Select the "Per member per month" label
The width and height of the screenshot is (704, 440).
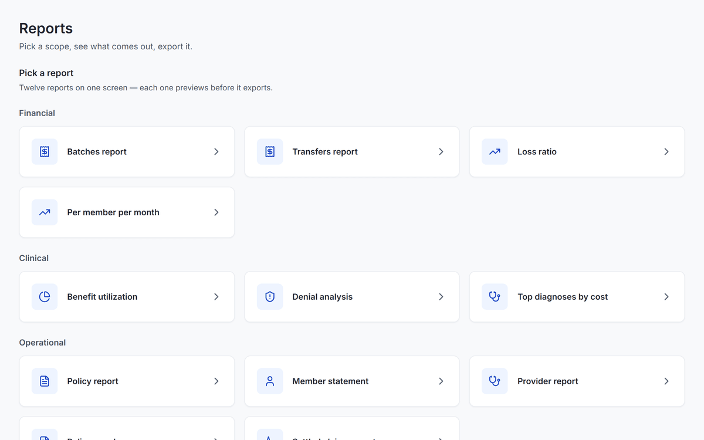click(x=113, y=212)
